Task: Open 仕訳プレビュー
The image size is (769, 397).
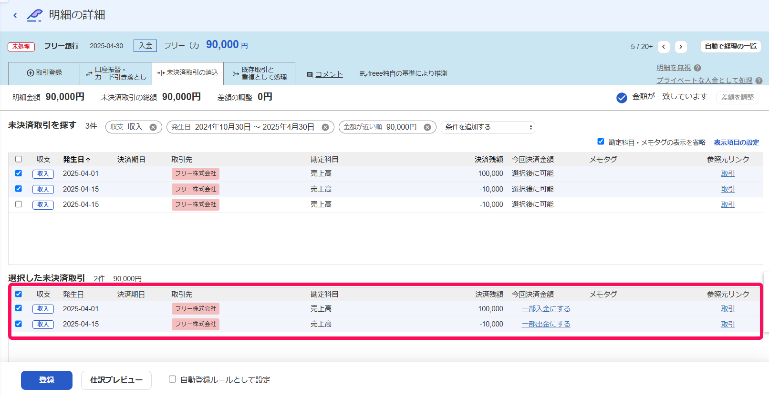Action: pos(116,380)
